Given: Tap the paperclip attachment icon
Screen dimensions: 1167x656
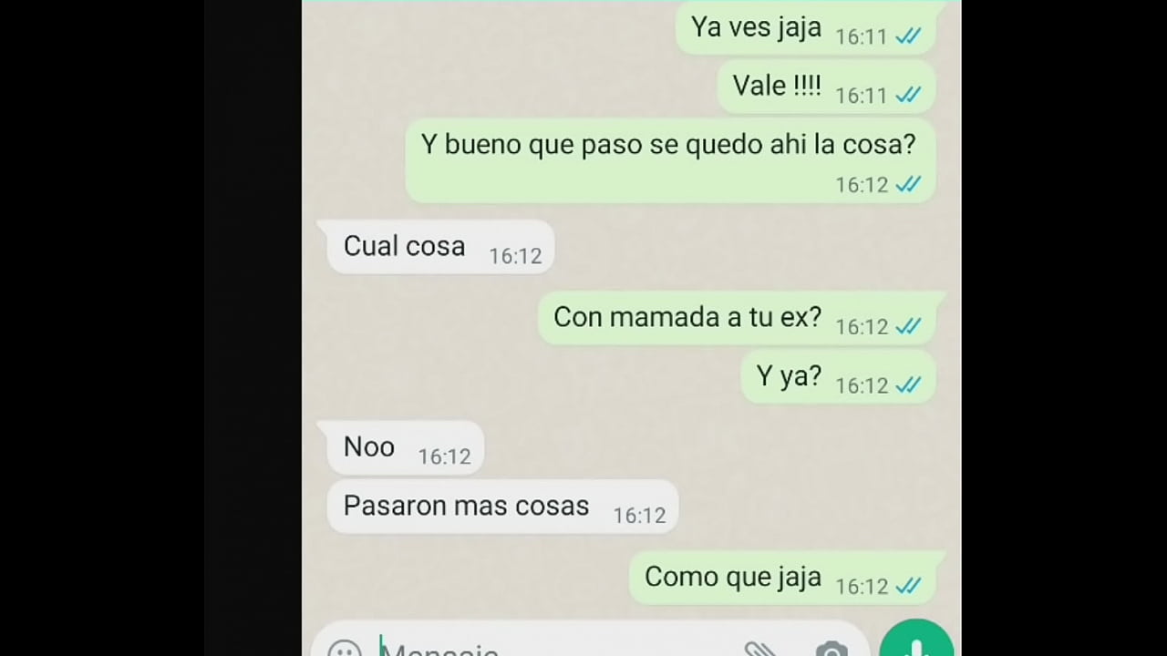Looking at the screenshot, I should (759, 650).
